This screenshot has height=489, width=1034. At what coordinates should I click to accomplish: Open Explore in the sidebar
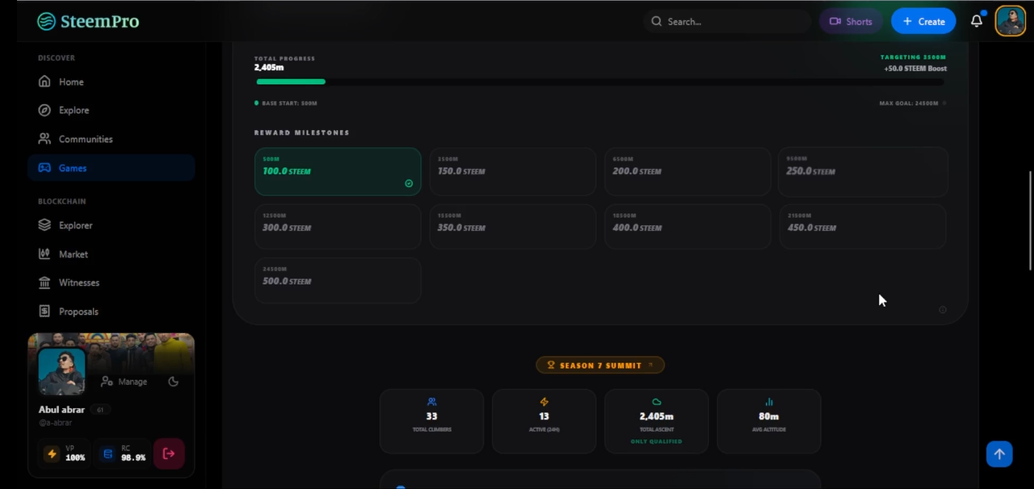[x=111, y=110]
